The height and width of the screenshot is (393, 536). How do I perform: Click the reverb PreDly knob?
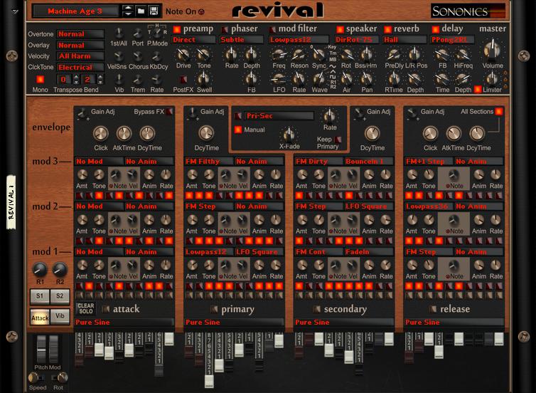394,54
